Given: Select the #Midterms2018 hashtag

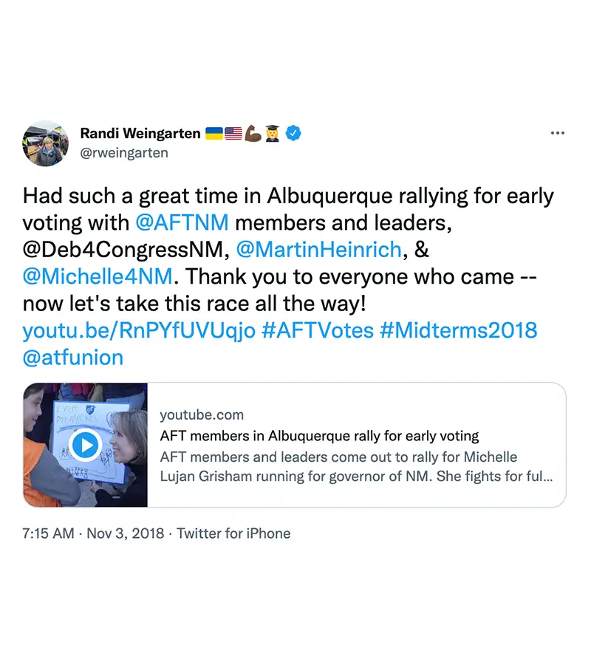Looking at the screenshot, I should tap(458, 330).
